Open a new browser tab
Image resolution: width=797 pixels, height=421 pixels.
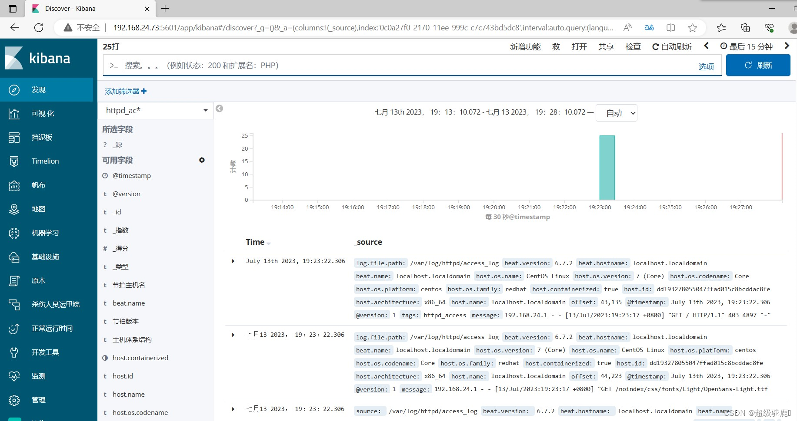[x=165, y=8]
